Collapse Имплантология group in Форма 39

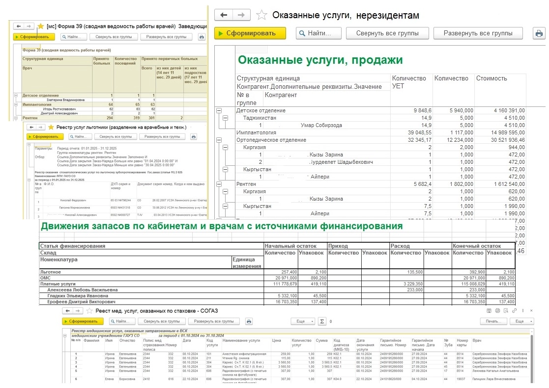pyautogui.click(x=17, y=104)
